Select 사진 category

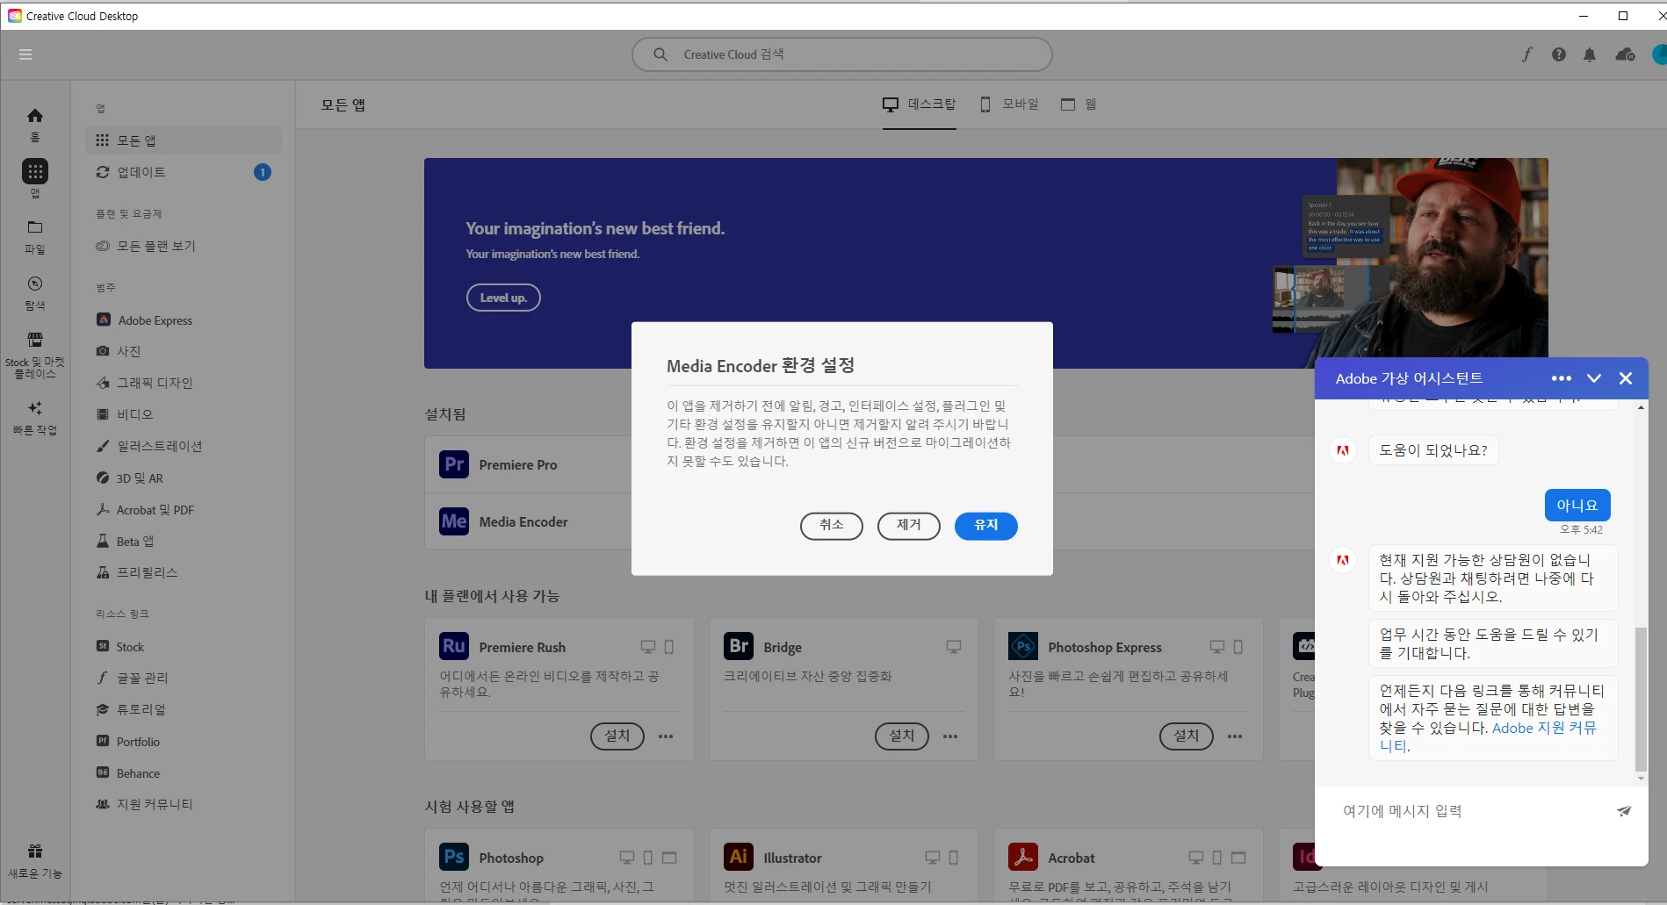184,351
